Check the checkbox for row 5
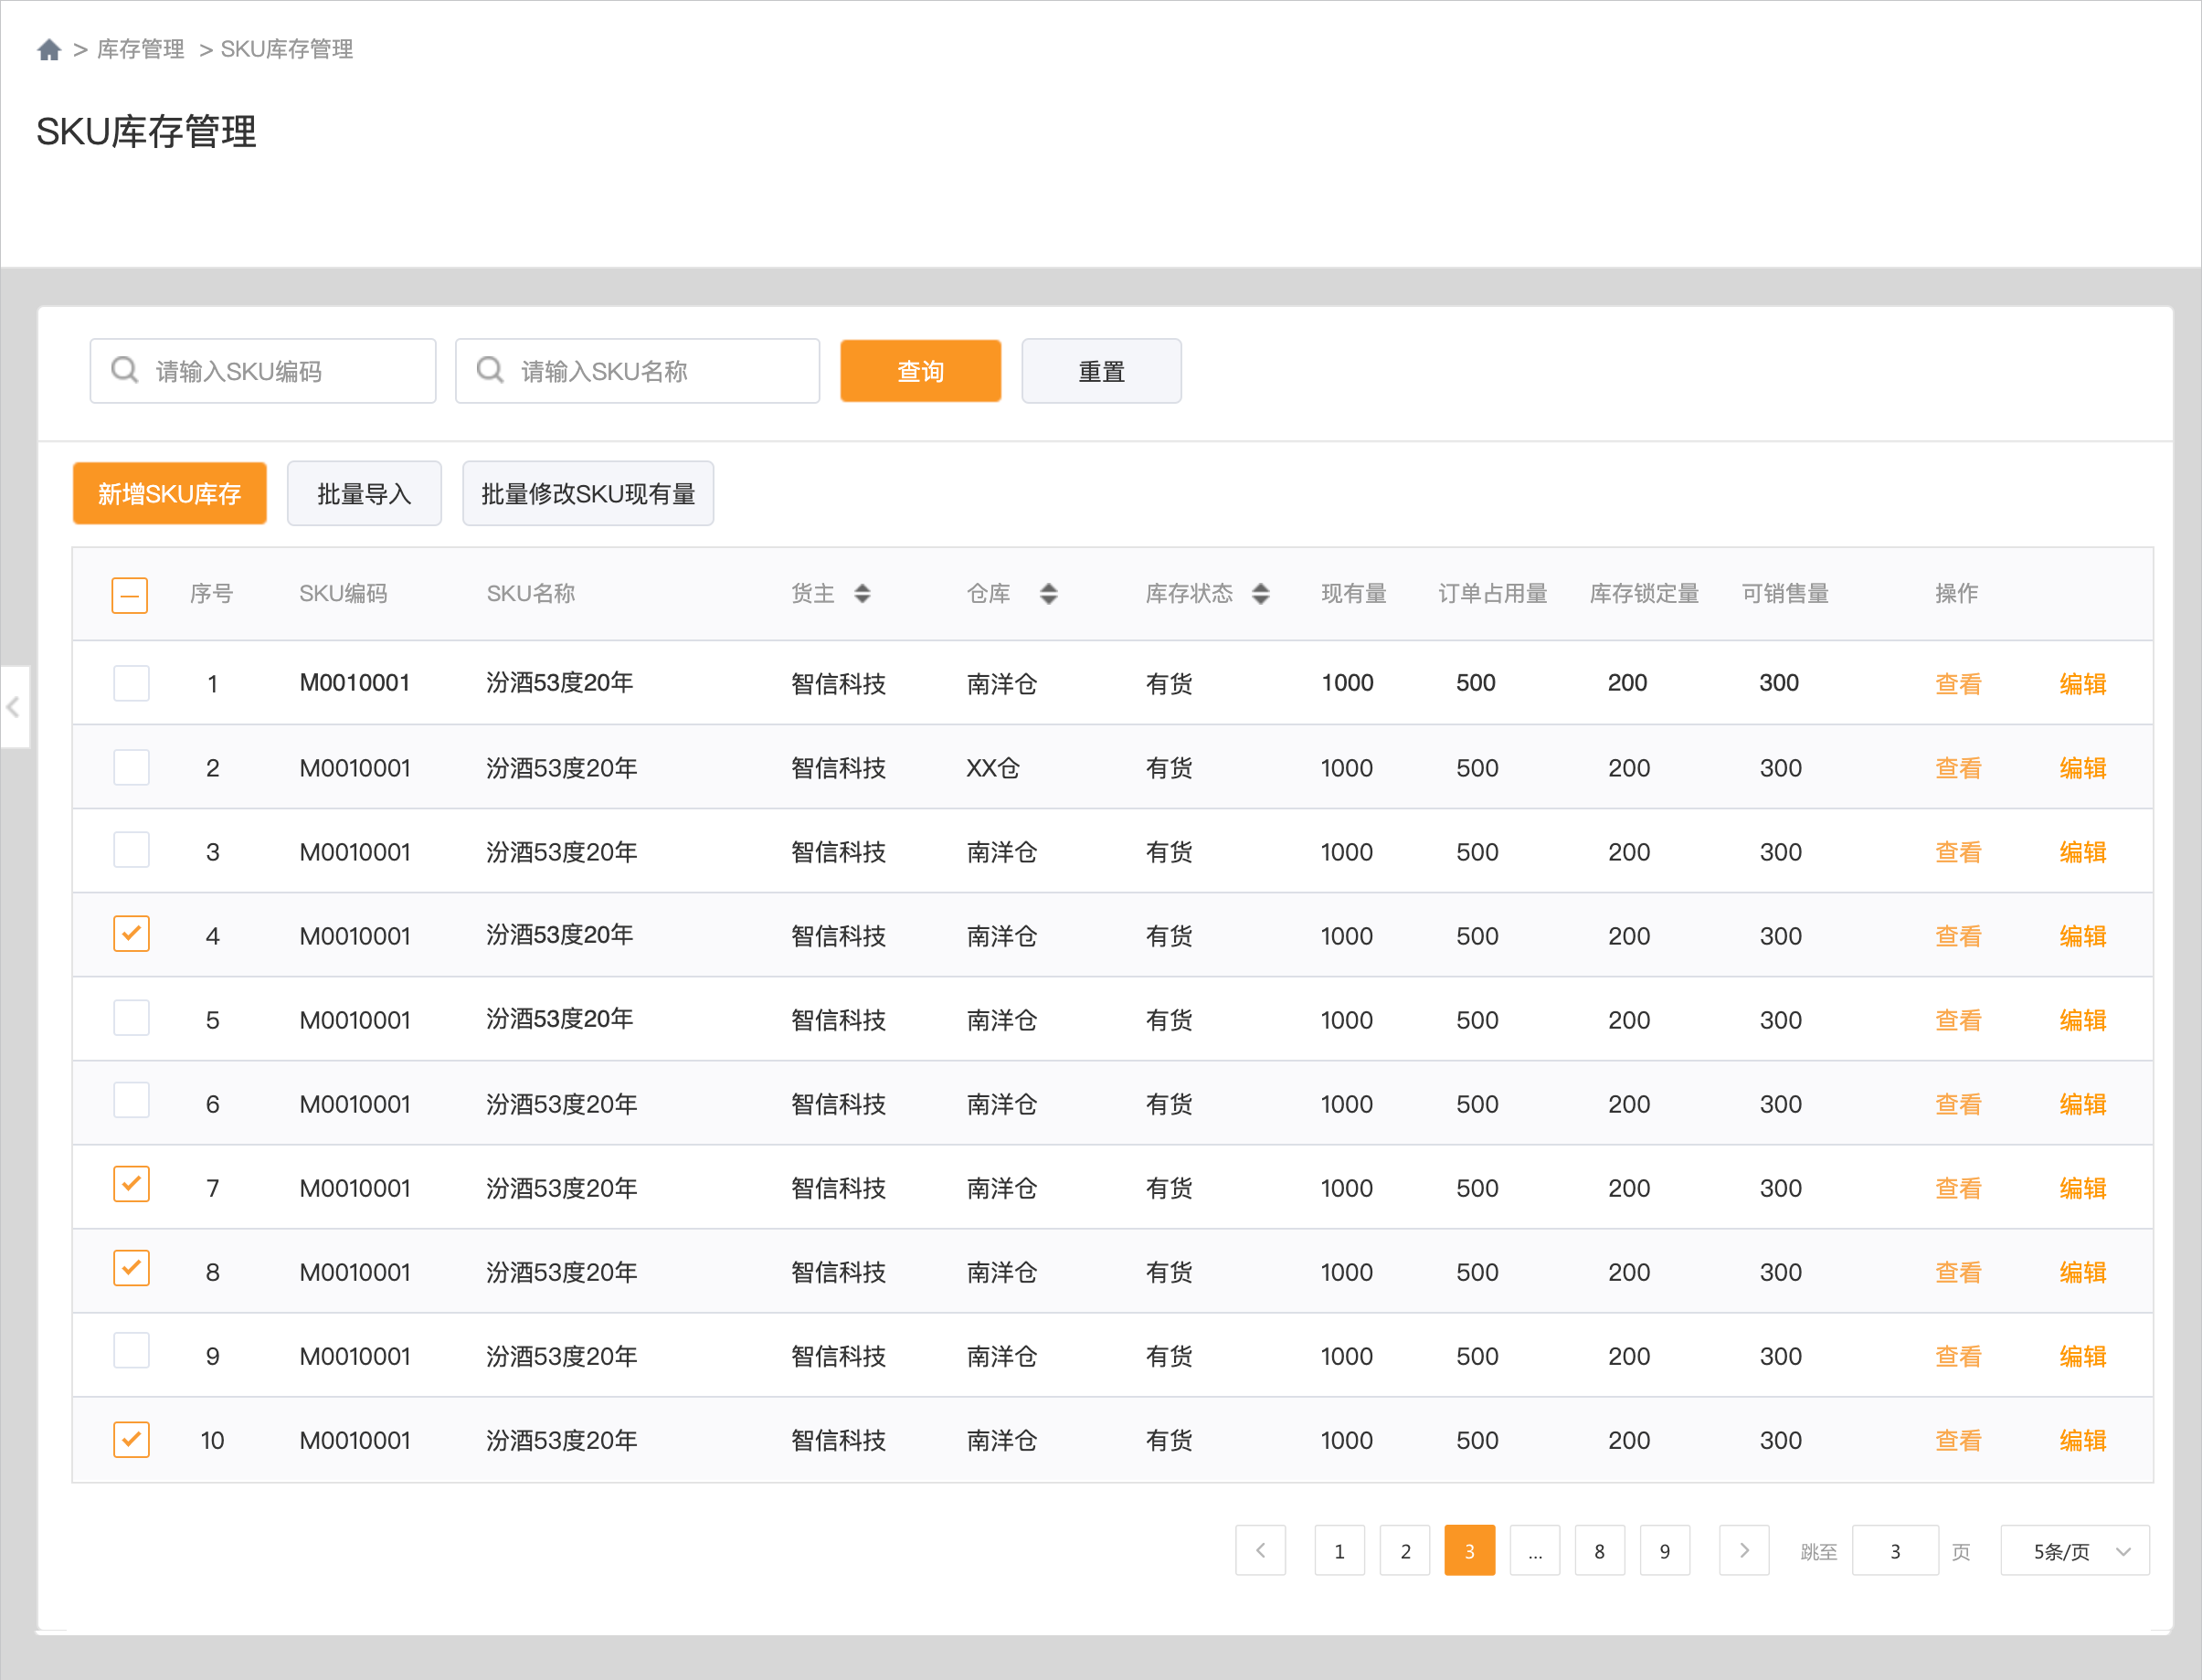 (131, 1018)
